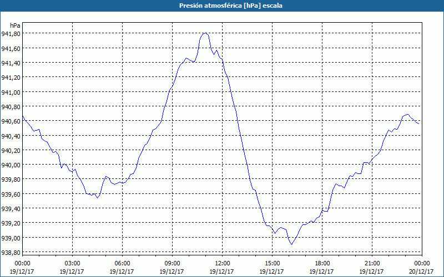444x277 pixels.
Task: Click the 940,40 y-axis label
Action: [x=11, y=136]
